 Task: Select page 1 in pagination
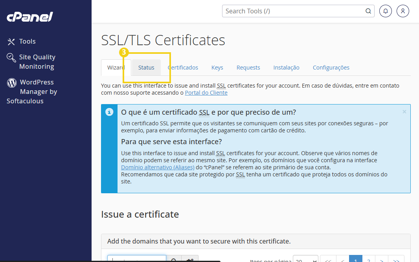[356, 259]
